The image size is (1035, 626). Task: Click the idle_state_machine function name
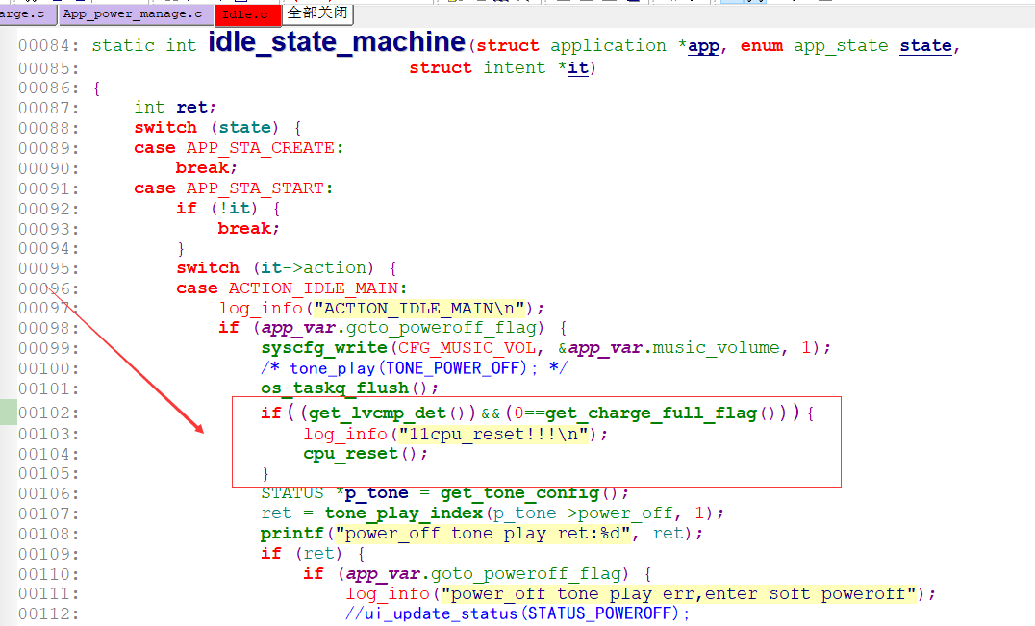click(337, 42)
